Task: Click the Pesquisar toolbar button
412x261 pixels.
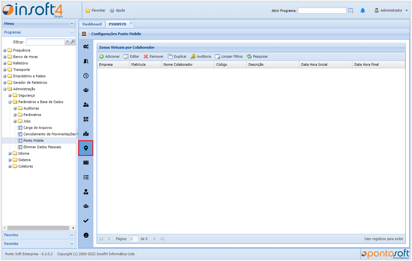Action: [x=257, y=56]
